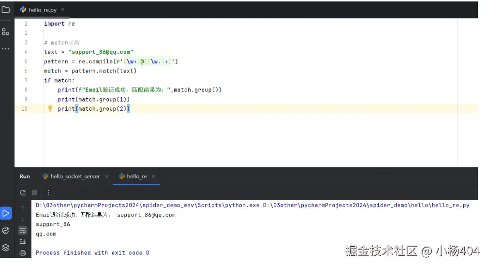Click 'print(match.group(2))' line
The height and width of the screenshot is (266, 488).
(x=94, y=109)
